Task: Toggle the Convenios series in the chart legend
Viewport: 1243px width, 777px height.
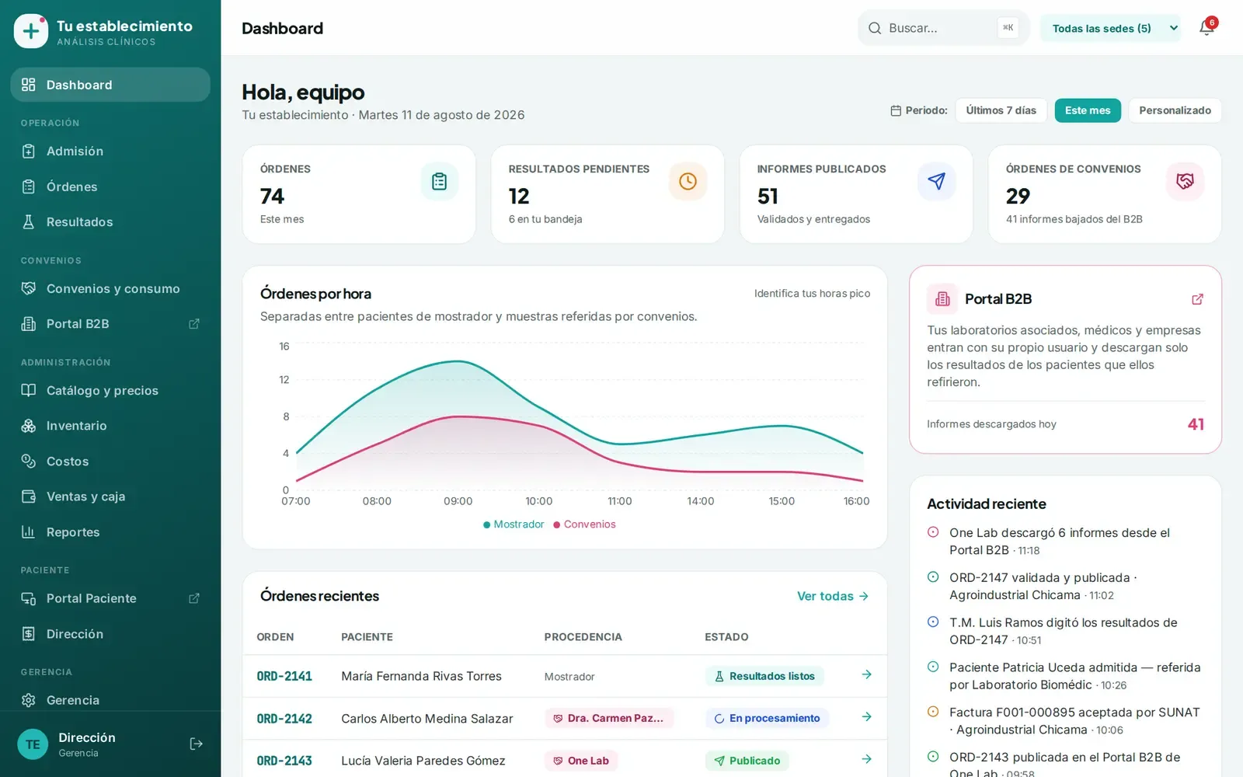Action: (584, 524)
